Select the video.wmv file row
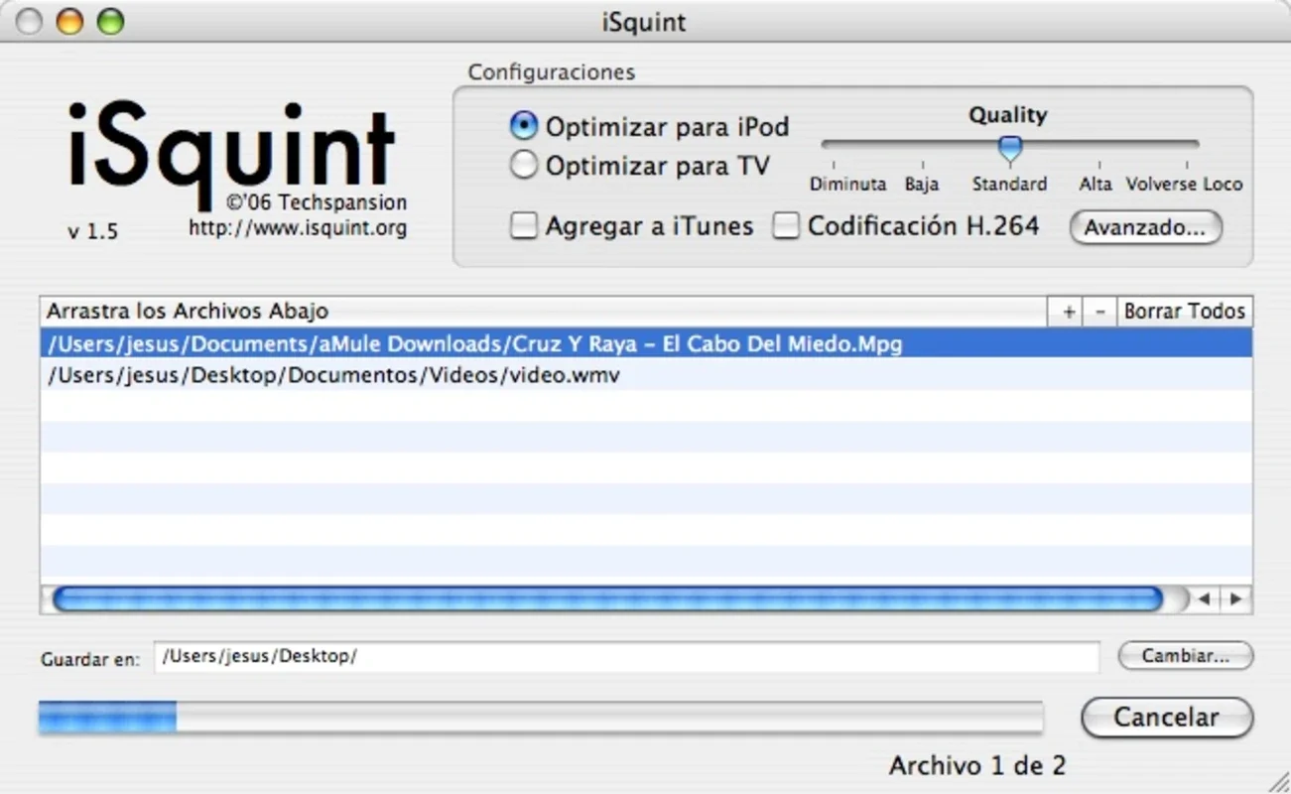 tap(646, 375)
